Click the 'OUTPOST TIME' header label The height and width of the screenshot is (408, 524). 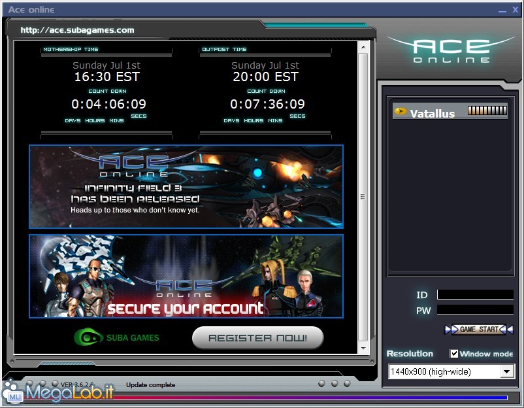click(x=224, y=49)
